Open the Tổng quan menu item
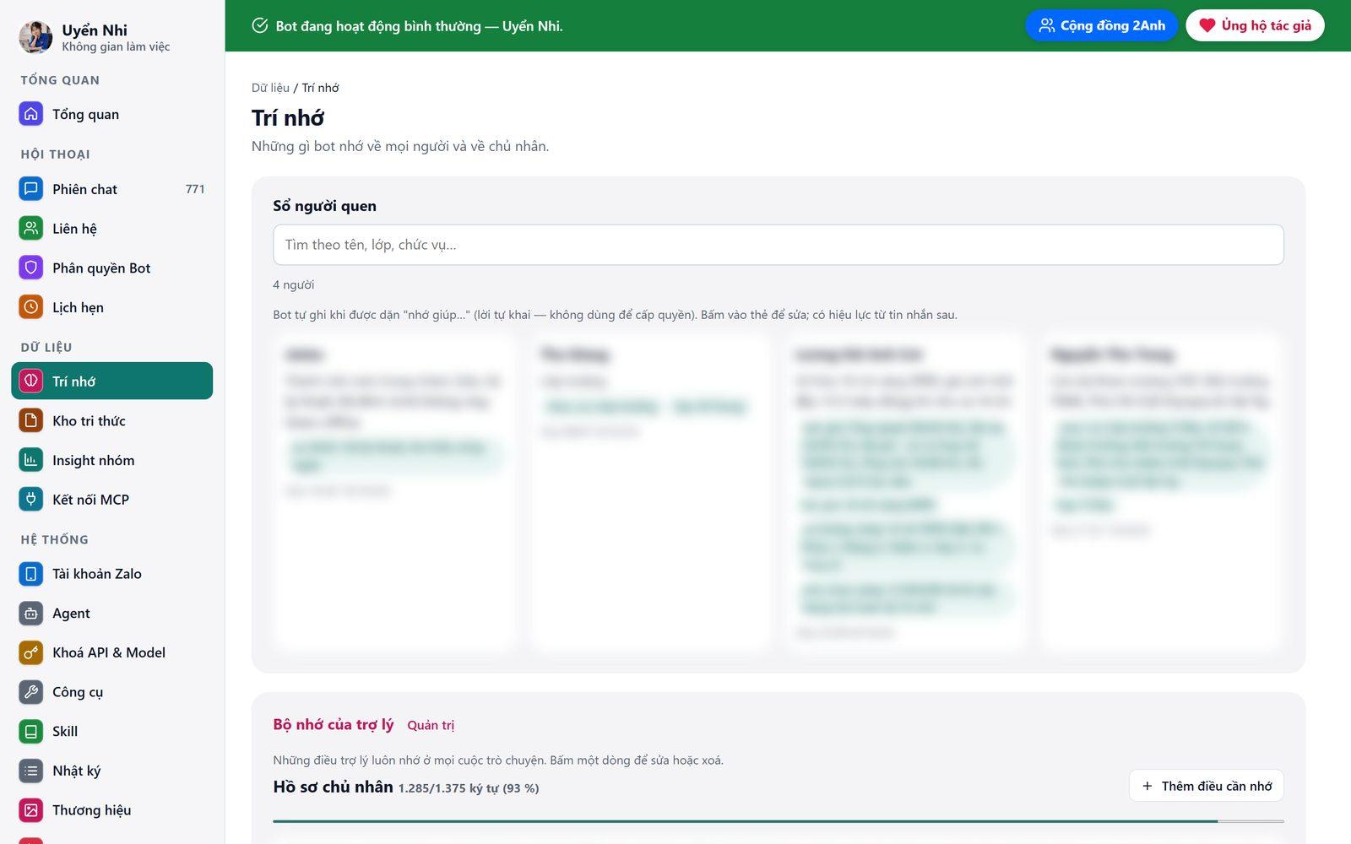The width and height of the screenshot is (1351, 844). pos(111,114)
